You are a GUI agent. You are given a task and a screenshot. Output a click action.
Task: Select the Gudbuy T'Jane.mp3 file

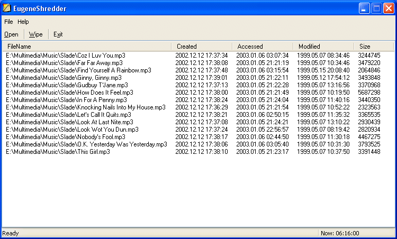click(67, 85)
